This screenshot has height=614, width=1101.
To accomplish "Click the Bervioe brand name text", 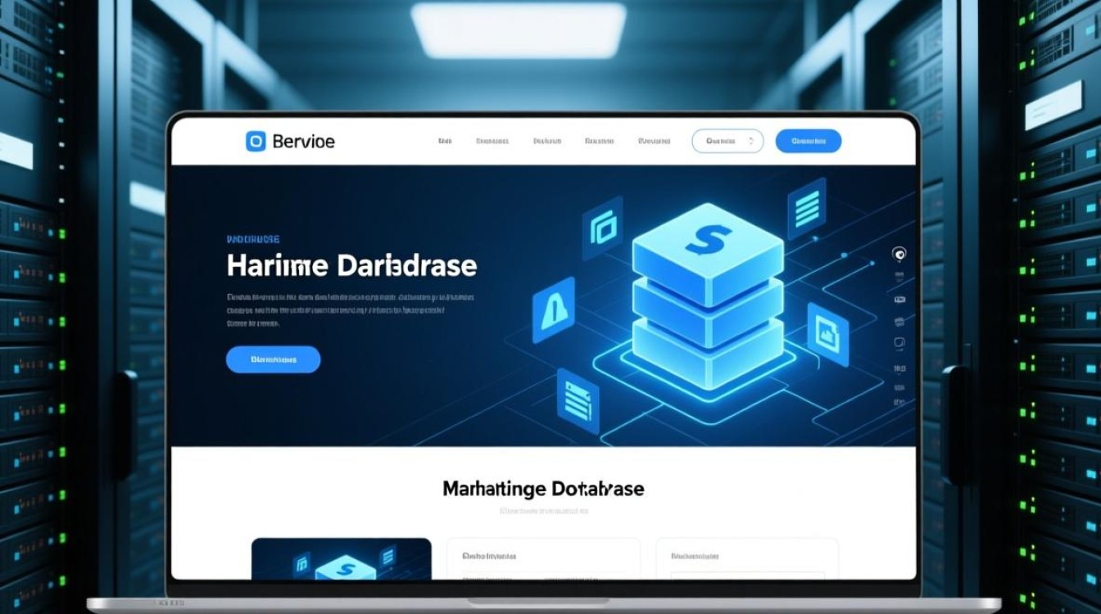I will (x=303, y=142).
